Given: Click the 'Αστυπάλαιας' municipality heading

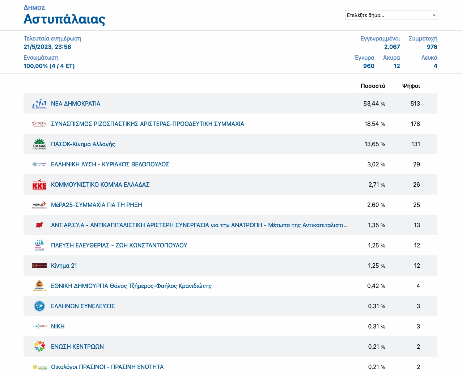Looking at the screenshot, I should click(64, 19).
